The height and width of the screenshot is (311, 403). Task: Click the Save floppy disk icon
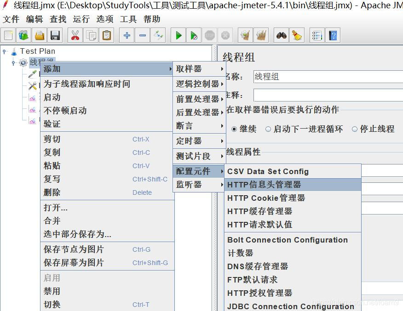55,35
